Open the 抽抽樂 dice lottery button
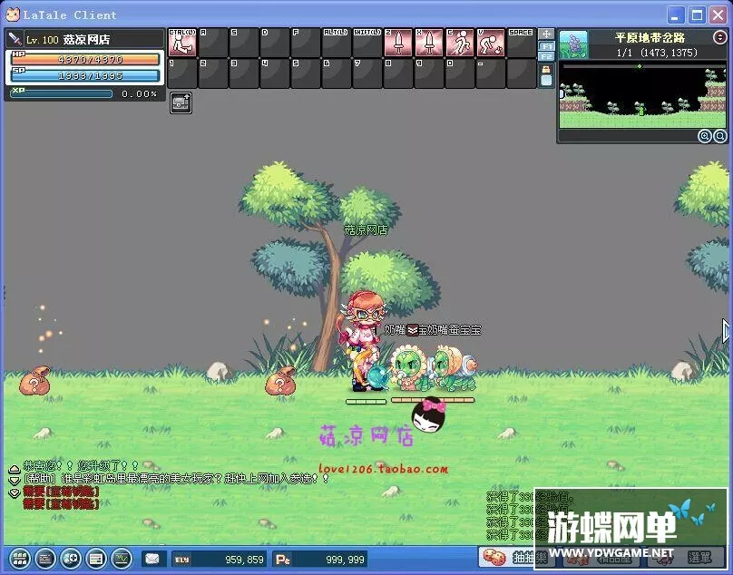This screenshot has height=575, width=733. pyautogui.click(x=509, y=557)
